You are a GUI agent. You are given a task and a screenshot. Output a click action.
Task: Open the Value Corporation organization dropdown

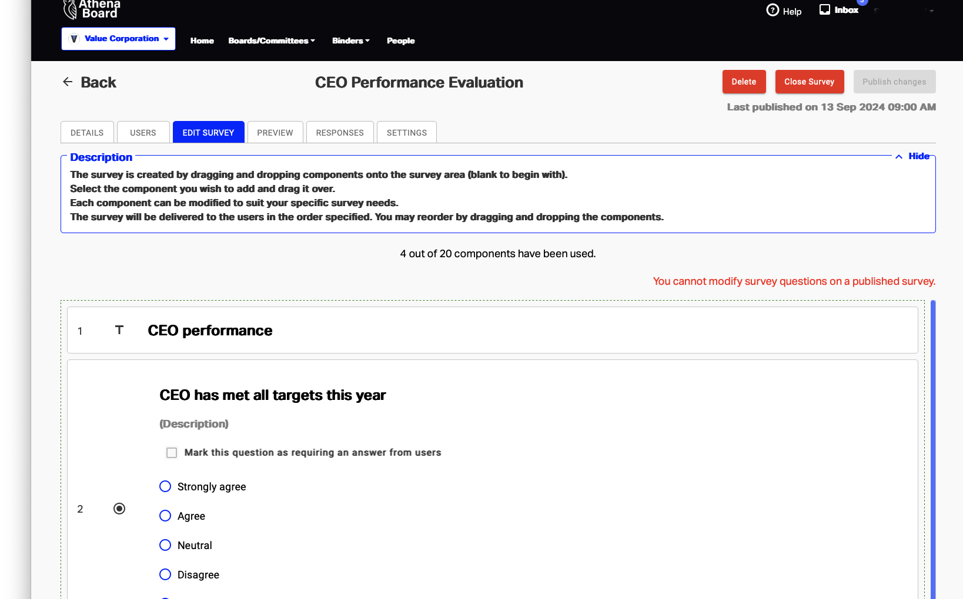pyautogui.click(x=118, y=39)
